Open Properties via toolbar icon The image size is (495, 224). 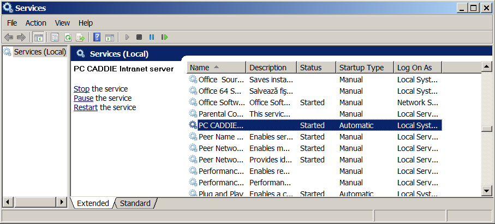(x=55, y=37)
